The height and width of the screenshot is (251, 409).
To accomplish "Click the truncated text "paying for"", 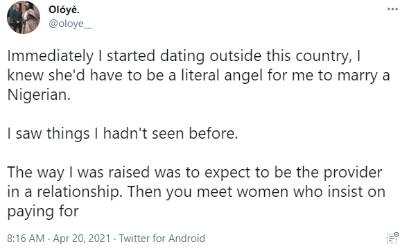I will coord(43,212).
